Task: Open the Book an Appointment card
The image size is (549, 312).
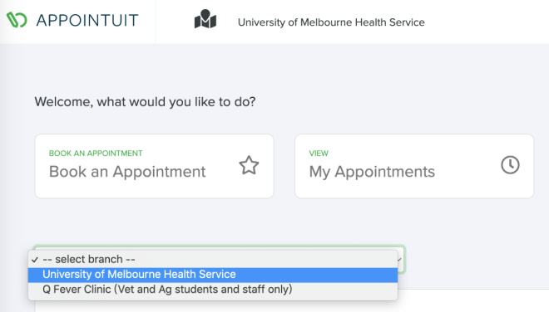Action: pyautogui.click(x=155, y=166)
